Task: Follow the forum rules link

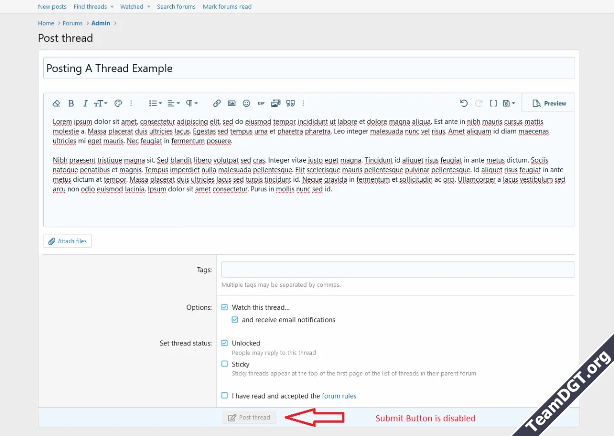Action: 339,395
